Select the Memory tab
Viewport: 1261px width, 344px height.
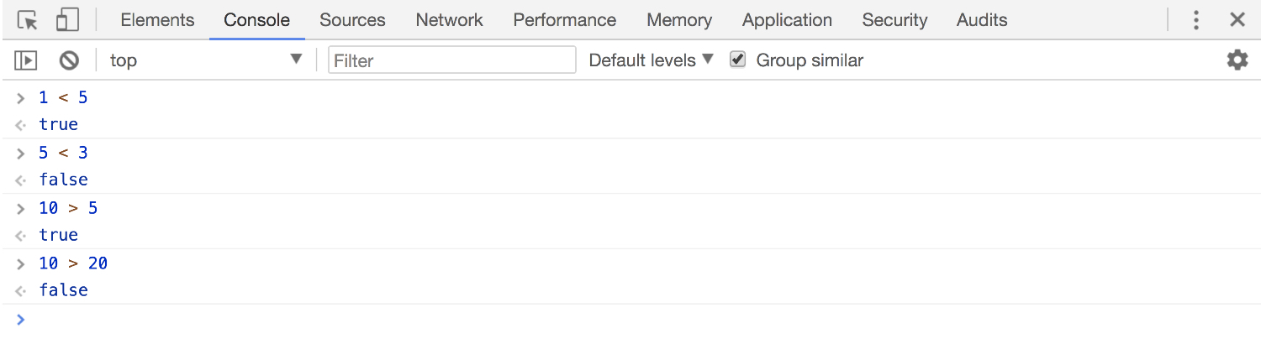coord(679,20)
